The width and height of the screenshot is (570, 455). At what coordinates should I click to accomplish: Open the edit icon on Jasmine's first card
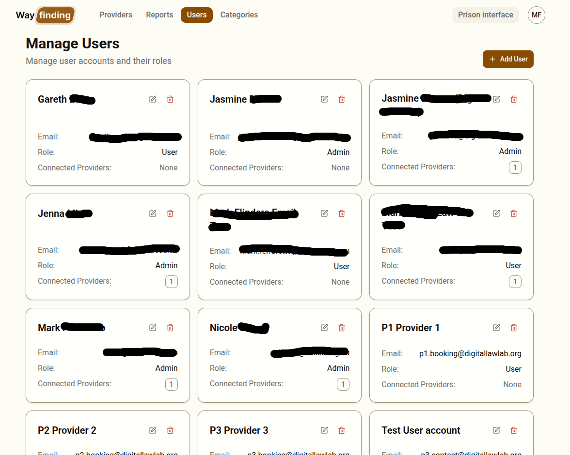pos(324,99)
